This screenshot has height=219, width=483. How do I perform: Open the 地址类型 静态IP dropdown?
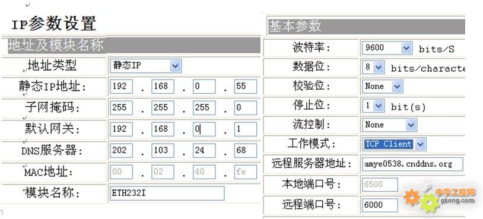point(146,66)
